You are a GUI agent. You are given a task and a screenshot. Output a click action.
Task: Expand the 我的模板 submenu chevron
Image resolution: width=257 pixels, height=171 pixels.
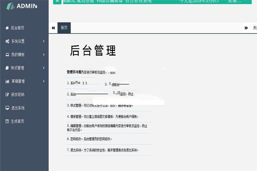[44, 54]
